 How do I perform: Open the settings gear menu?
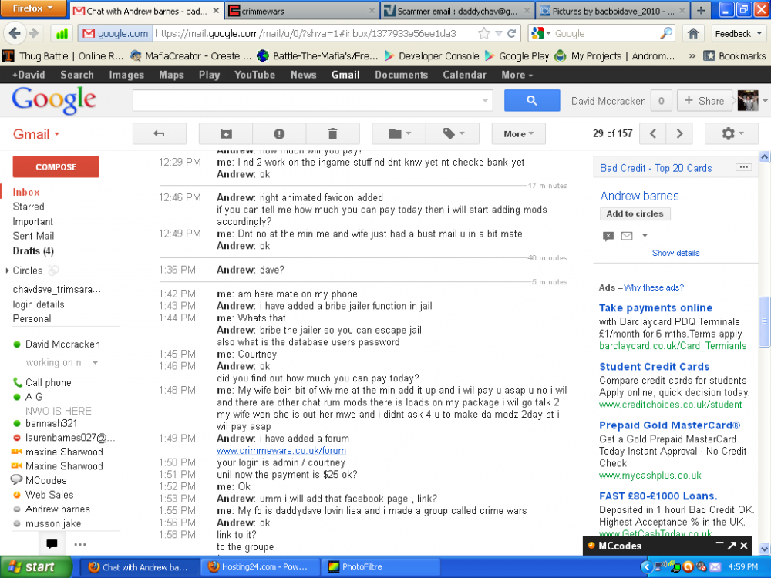pos(732,133)
